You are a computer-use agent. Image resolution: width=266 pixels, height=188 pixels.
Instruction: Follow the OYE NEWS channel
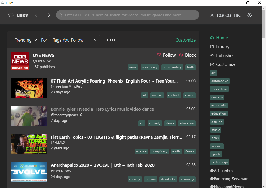[x=167, y=55]
